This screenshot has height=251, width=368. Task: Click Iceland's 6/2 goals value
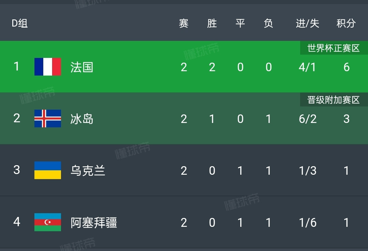(x=307, y=119)
